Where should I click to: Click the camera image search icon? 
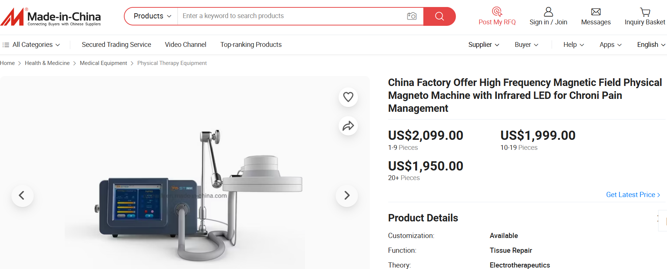click(x=412, y=16)
